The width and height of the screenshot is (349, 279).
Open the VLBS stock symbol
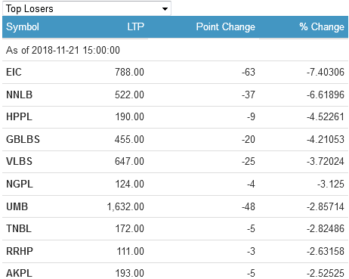pyautogui.click(x=19, y=161)
